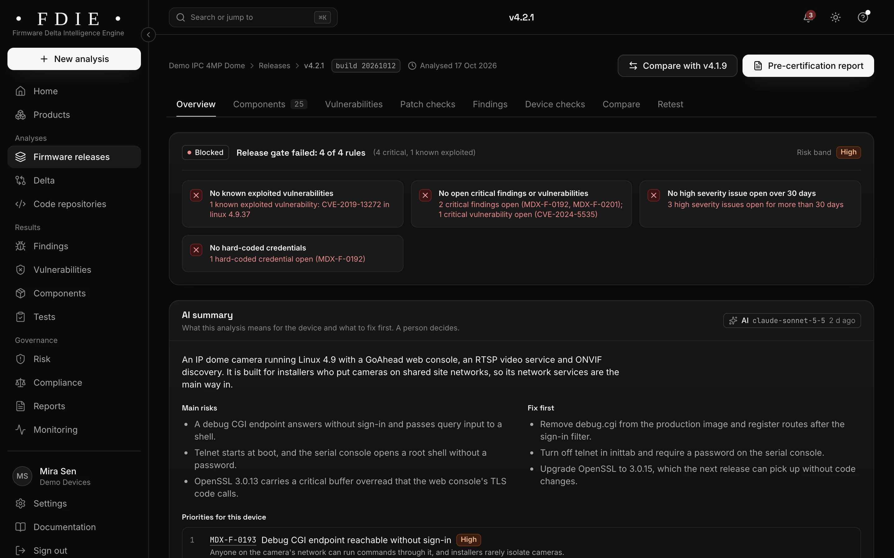Collapse the sidebar with the chevron button
The image size is (894, 558).
click(148, 35)
